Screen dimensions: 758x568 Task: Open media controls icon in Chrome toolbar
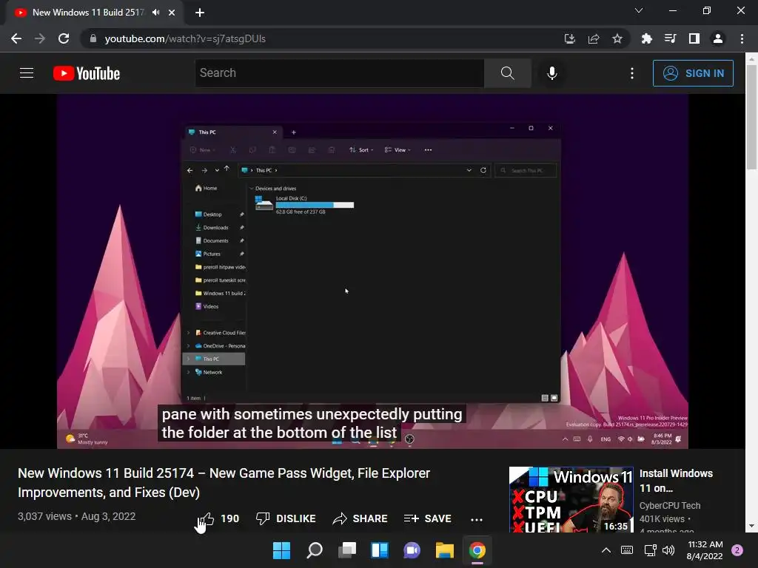pos(670,38)
